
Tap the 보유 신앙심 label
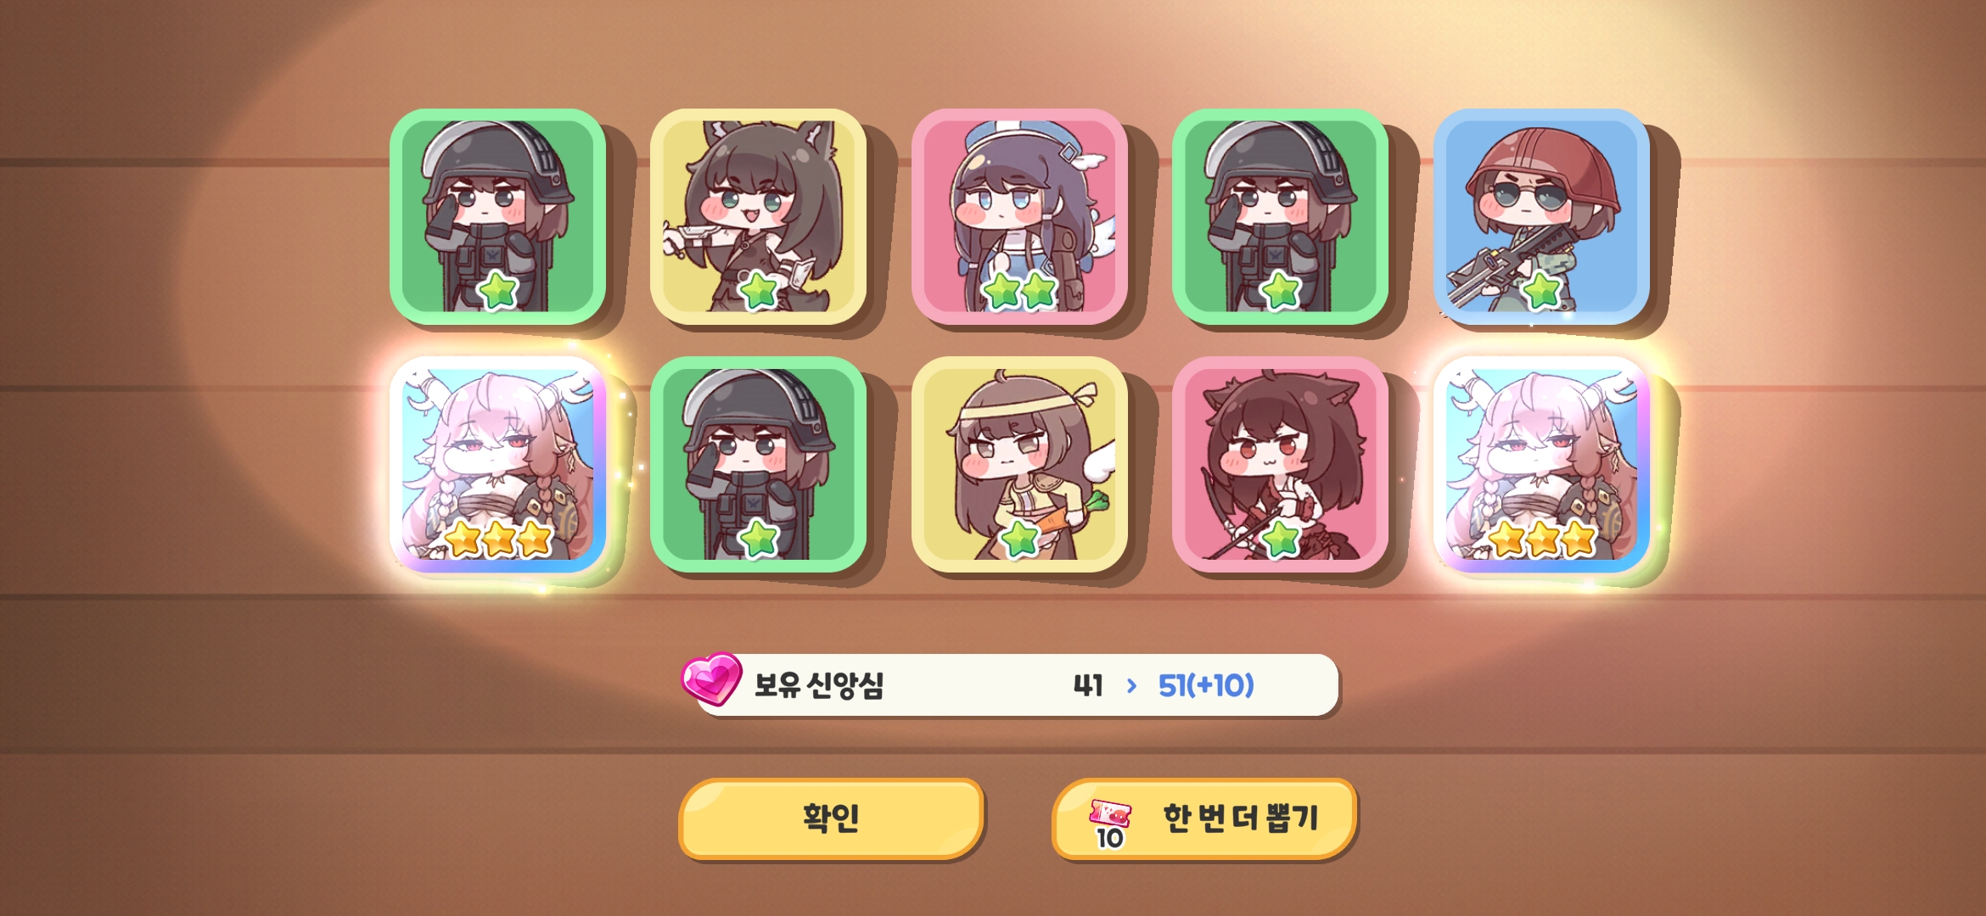pos(819,685)
